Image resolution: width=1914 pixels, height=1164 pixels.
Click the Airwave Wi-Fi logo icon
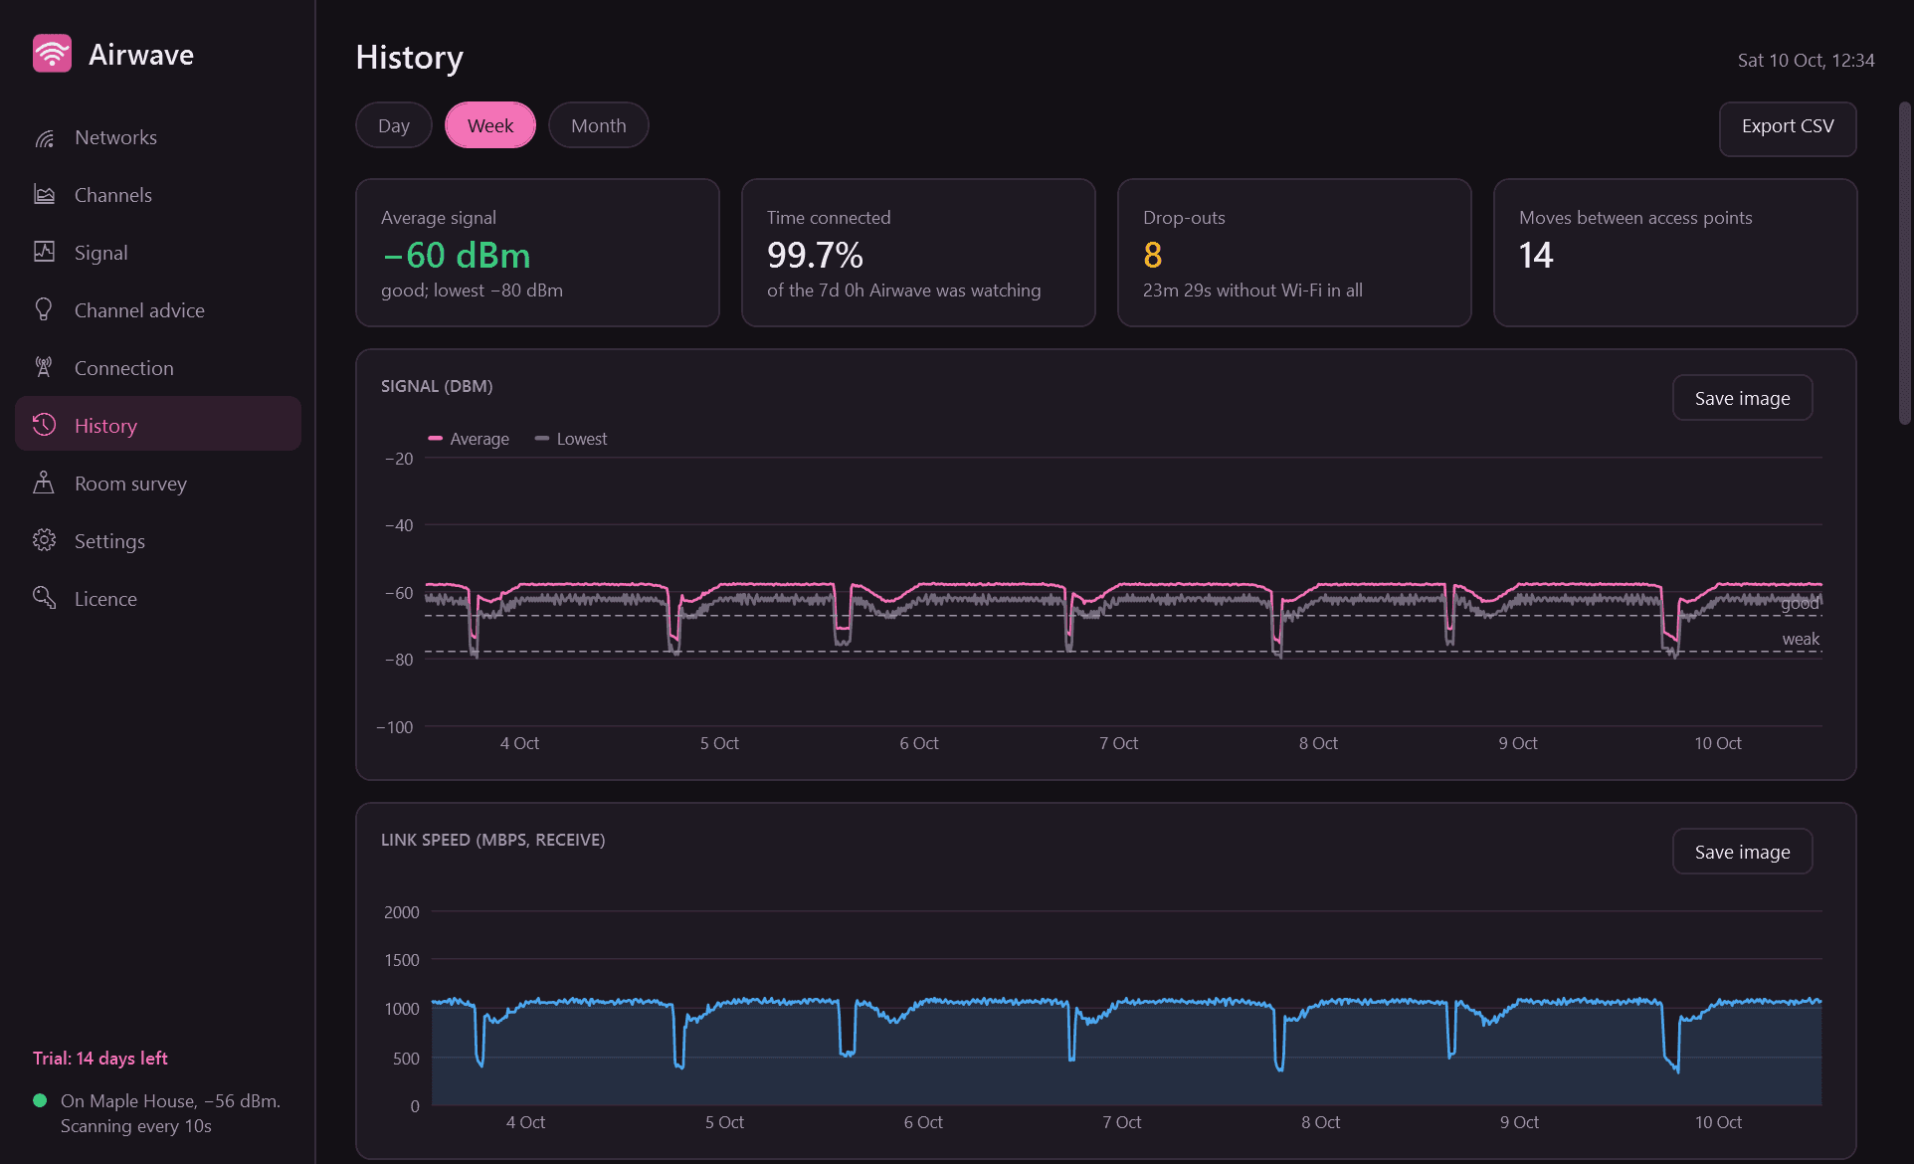point(52,54)
